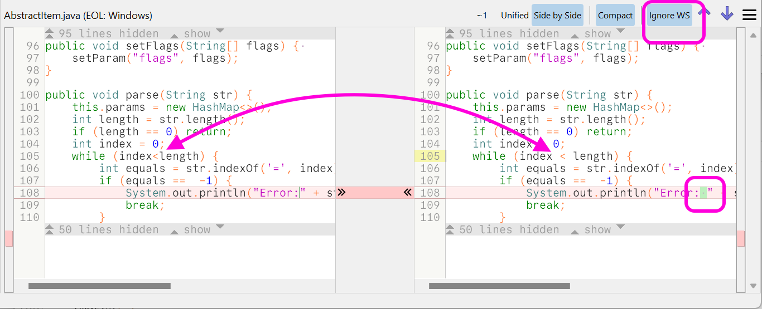Screen dimensions: 762x309
Task: Click the right pane horizontal scrollbar thumb
Action: [500, 286]
